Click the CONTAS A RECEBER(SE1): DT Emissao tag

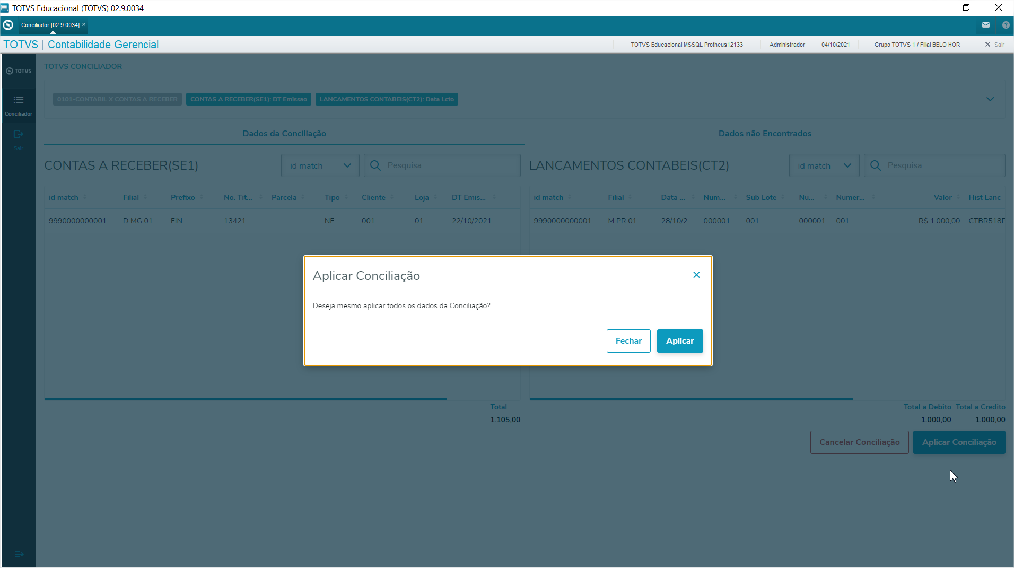click(249, 99)
